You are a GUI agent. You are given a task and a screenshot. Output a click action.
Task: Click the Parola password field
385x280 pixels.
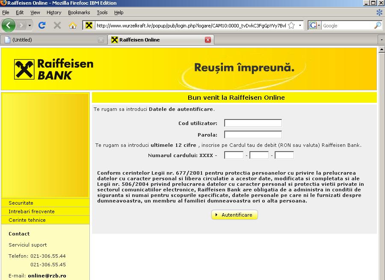253,134
